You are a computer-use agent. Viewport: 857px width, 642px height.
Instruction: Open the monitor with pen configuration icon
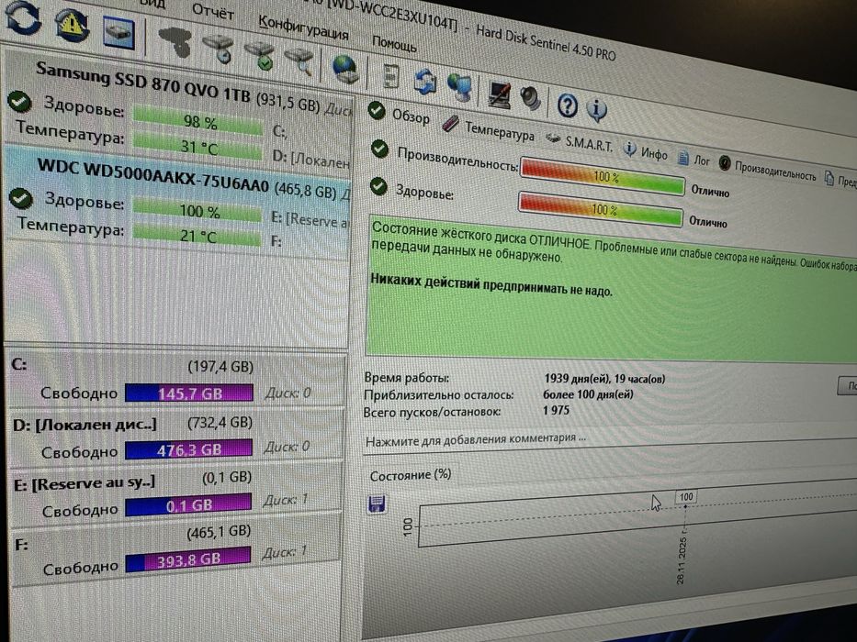pos(499,94)
